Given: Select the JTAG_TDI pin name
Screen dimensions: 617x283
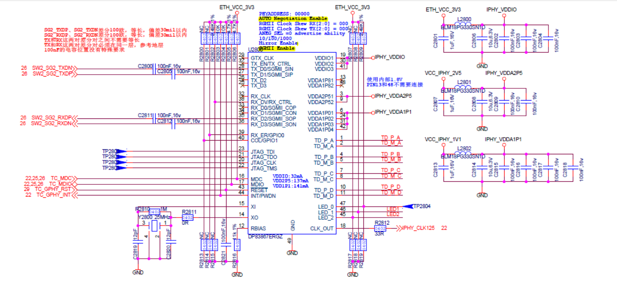Looking at the screenshot, I should pos(263,152).
